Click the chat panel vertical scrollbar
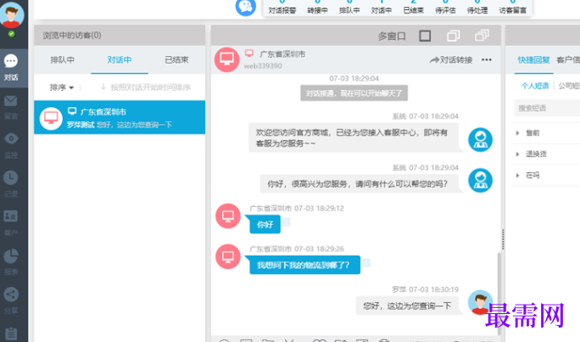Screen dimensions: 580x342 pyautogui.click(x=499, y=293)
